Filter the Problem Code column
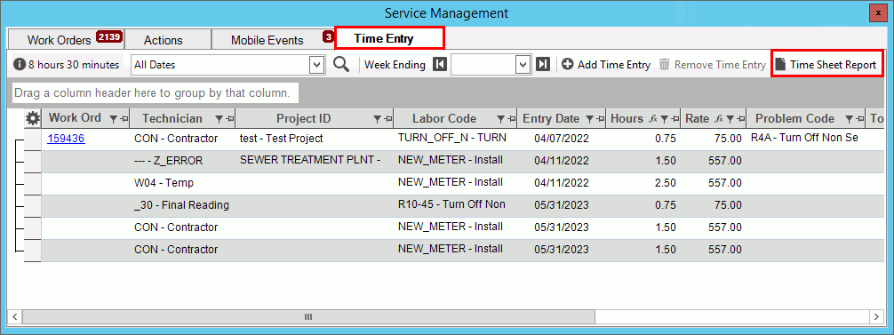894x335 pixels. click(x=849, y=119)
